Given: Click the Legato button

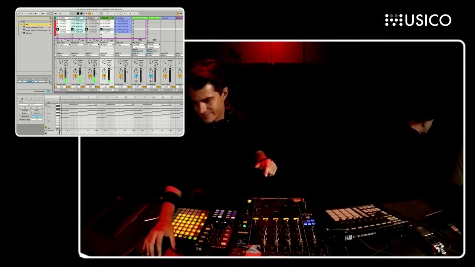Looking at the screenshot, I should [25, 113].
